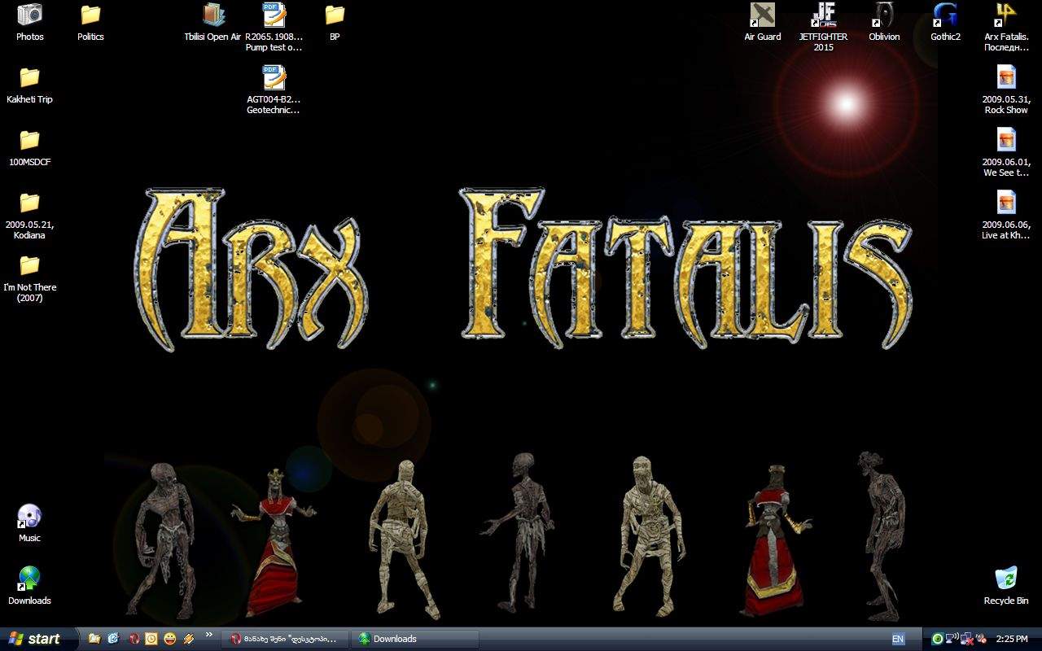Click the wireless network tray icon

click(x=952, y=639)
